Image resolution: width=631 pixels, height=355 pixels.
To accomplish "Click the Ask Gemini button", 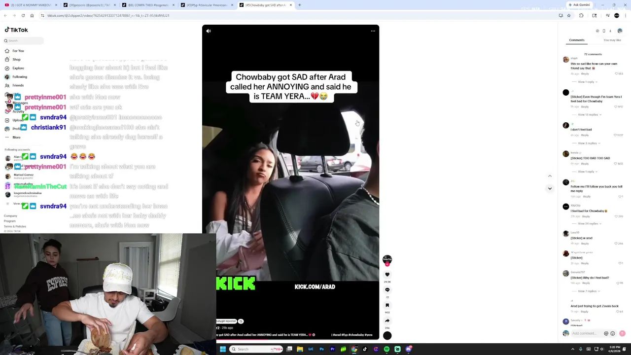I will pos(579,5).
